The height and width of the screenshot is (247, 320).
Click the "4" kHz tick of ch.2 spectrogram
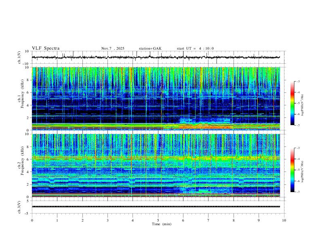(x=28, y=172)
